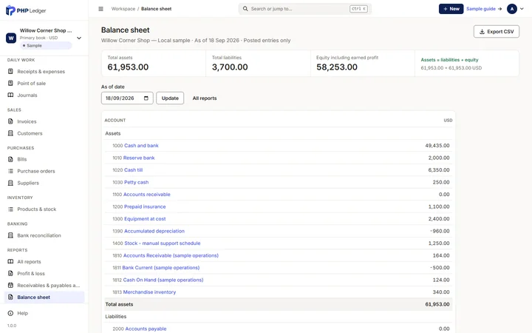The height and width of the screenshot is (333, 532).
Task: Click the Total assets 61,953.00 summary card
Action: click(x=154, y=64)
